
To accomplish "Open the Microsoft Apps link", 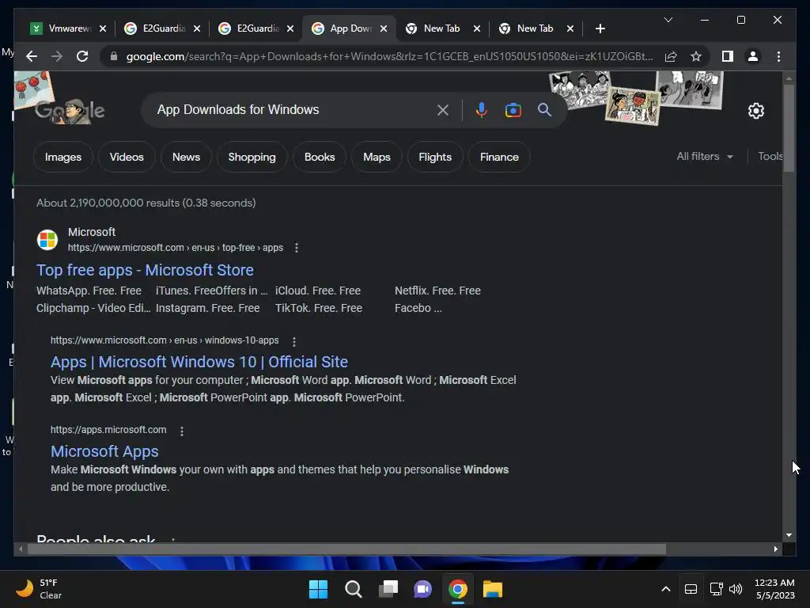I will (105, 451).
